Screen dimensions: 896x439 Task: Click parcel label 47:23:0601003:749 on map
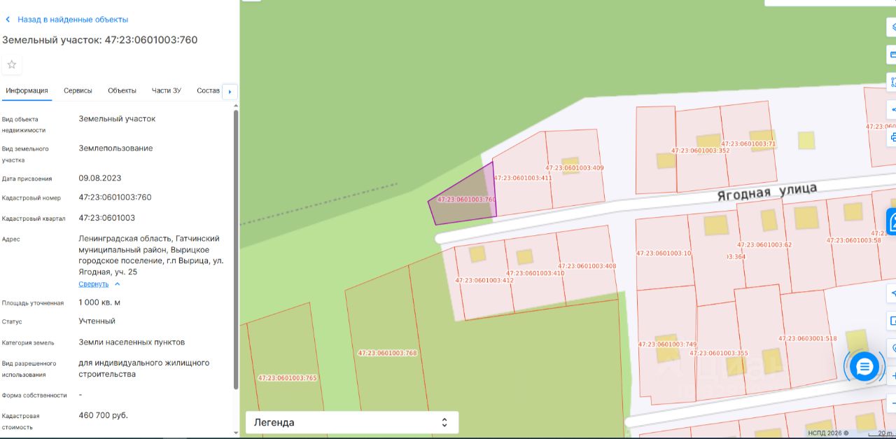667,344
